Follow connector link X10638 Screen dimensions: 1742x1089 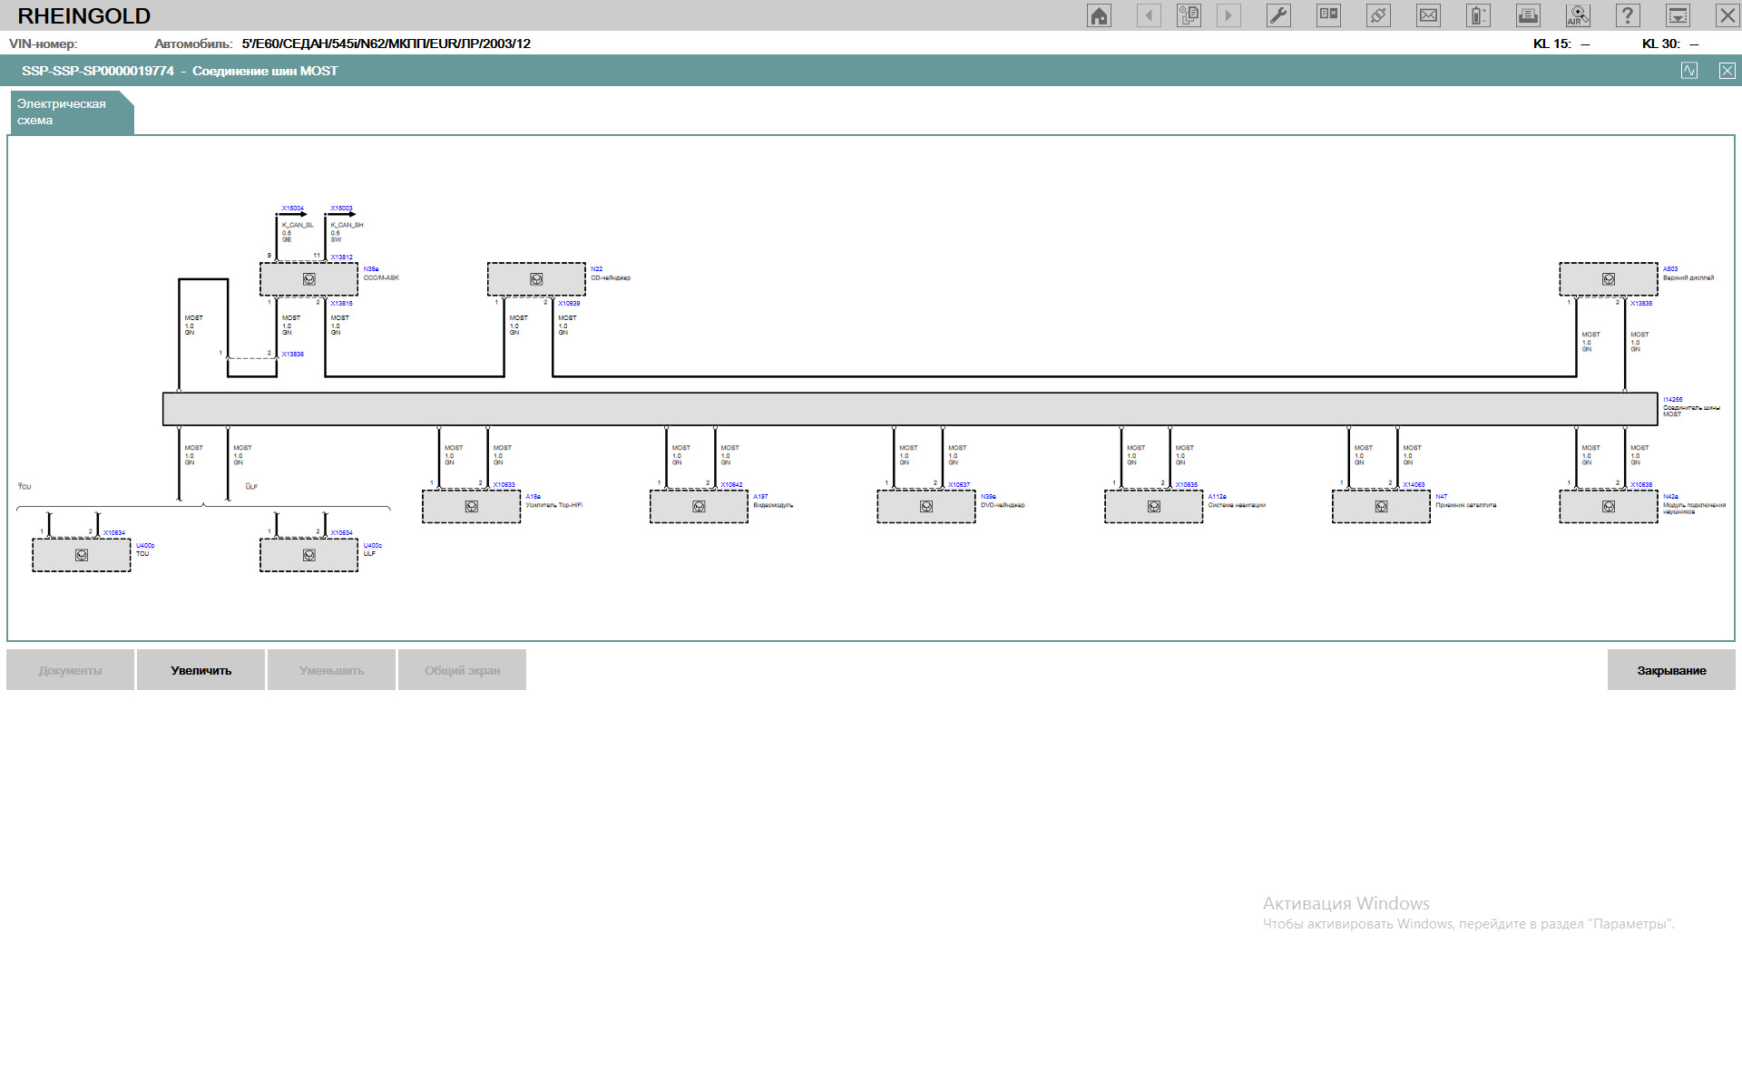pos(1641,485)
